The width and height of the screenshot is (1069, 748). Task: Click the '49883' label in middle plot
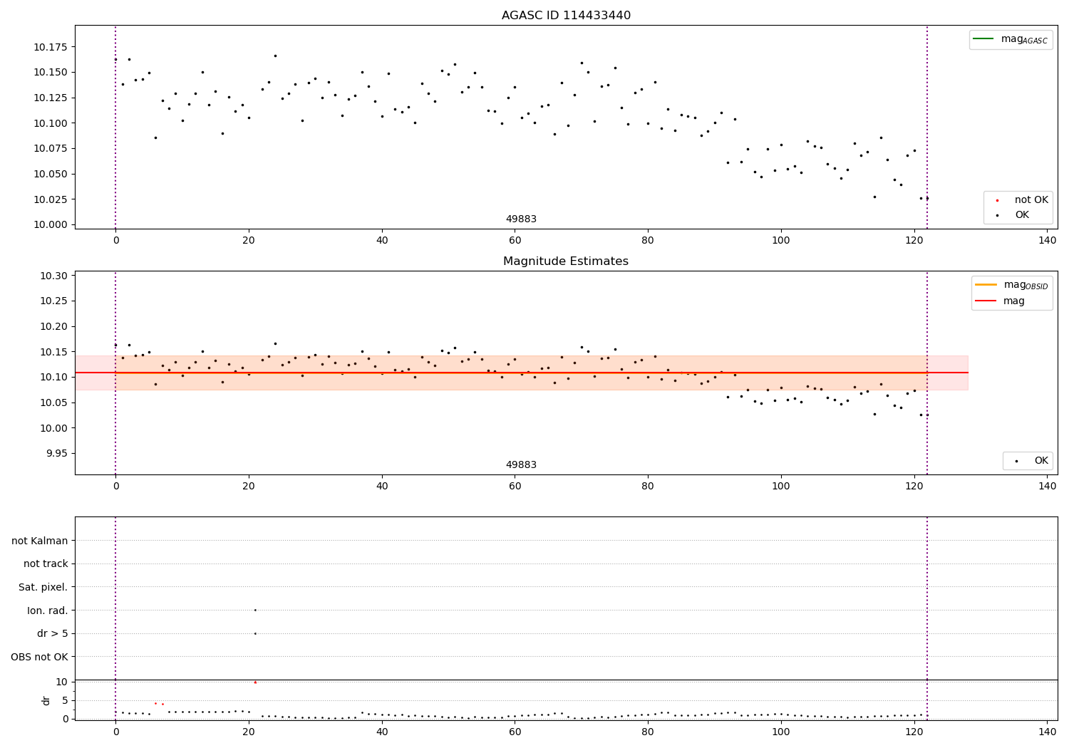(521, 464)
